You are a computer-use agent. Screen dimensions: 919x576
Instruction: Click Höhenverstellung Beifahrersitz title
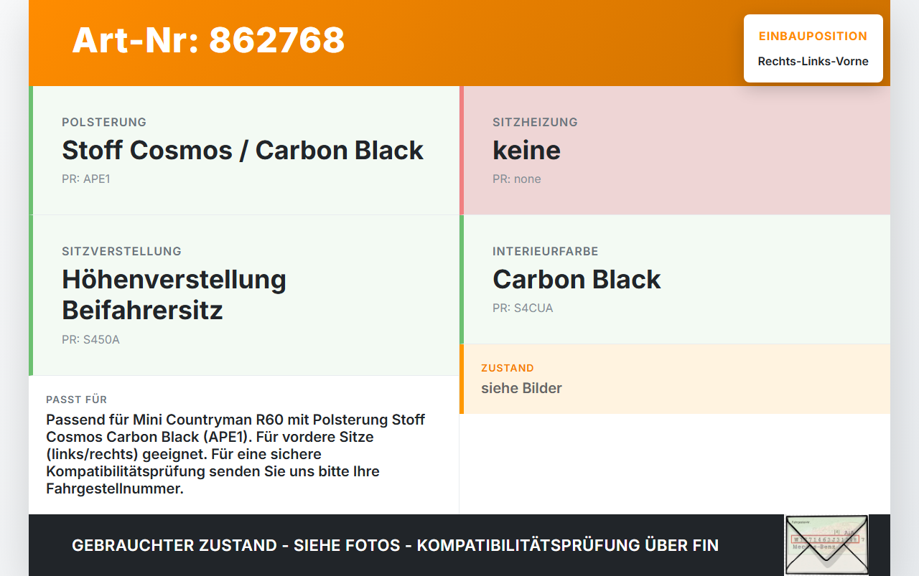click(174, 295)
